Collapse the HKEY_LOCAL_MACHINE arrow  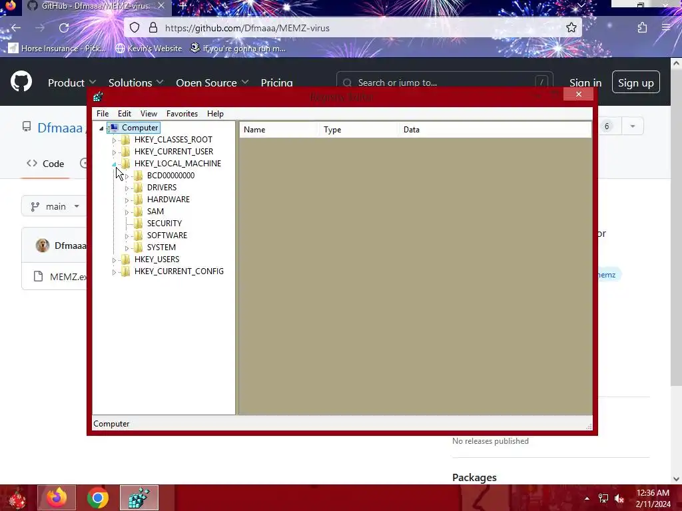coord(114,164)
